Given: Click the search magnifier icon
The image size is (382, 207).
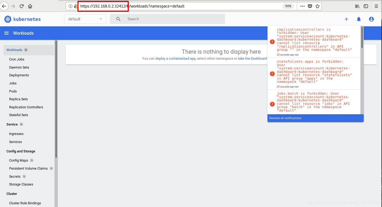Looking at the screenshot, I should tap(118, 19).
